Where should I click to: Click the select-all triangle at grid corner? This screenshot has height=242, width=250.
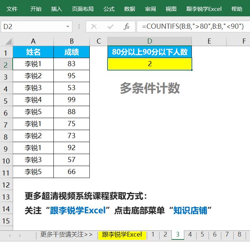(8, 41)
